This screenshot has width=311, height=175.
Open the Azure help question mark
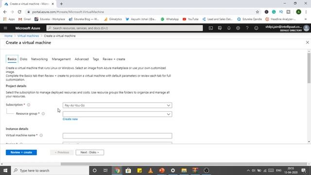pyautogui.click(x=247, y=28)
